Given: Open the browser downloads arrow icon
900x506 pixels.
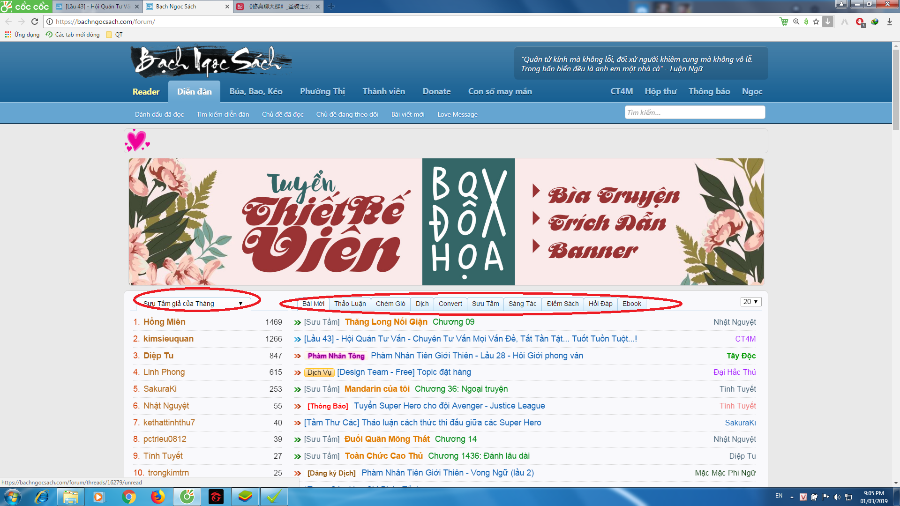Looking at the screenshot, I should pyautogui.click(x=889, y=22).
